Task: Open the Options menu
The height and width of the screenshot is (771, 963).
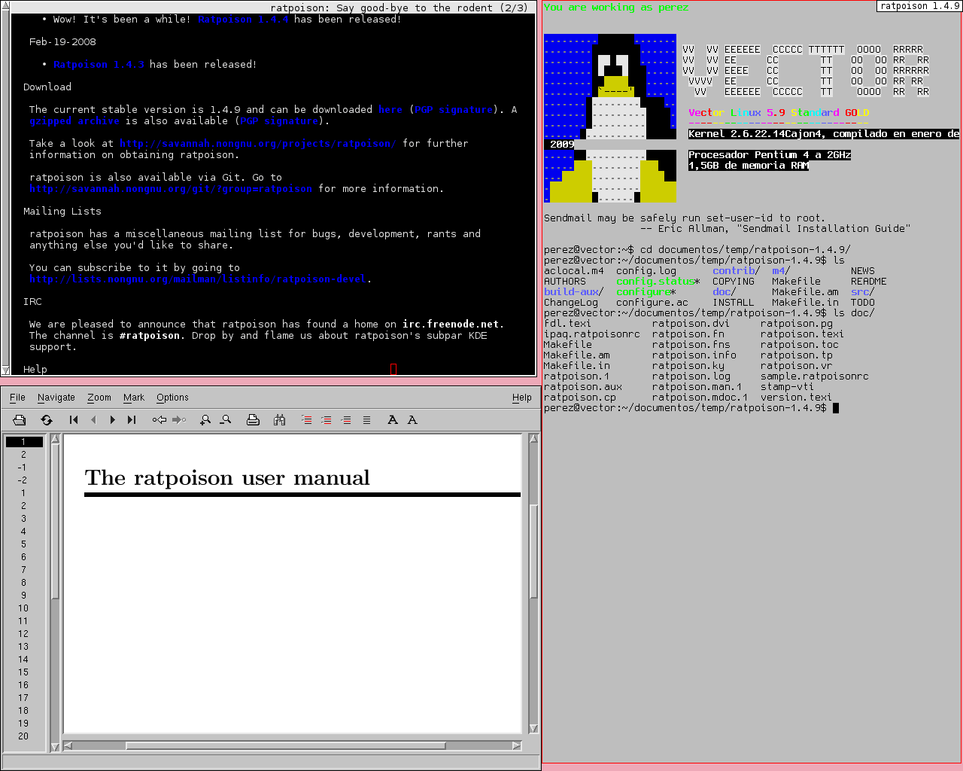Action: (x=172, y=398)
